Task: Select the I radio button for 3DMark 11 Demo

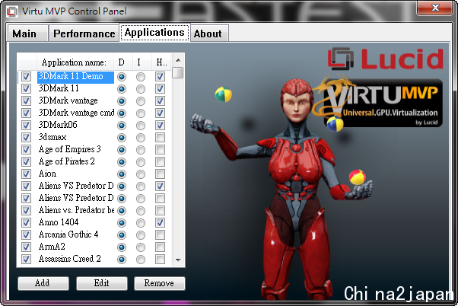Action: click(141, 77)
